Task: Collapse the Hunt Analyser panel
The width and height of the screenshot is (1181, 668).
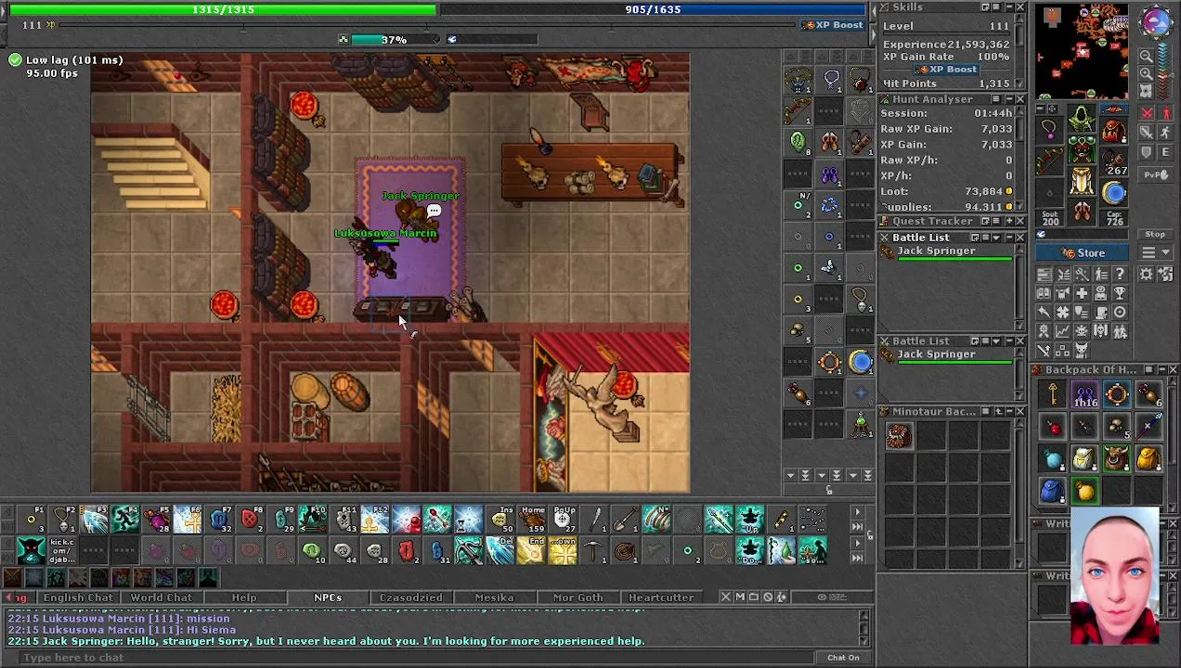Action: click(1008, 99)
